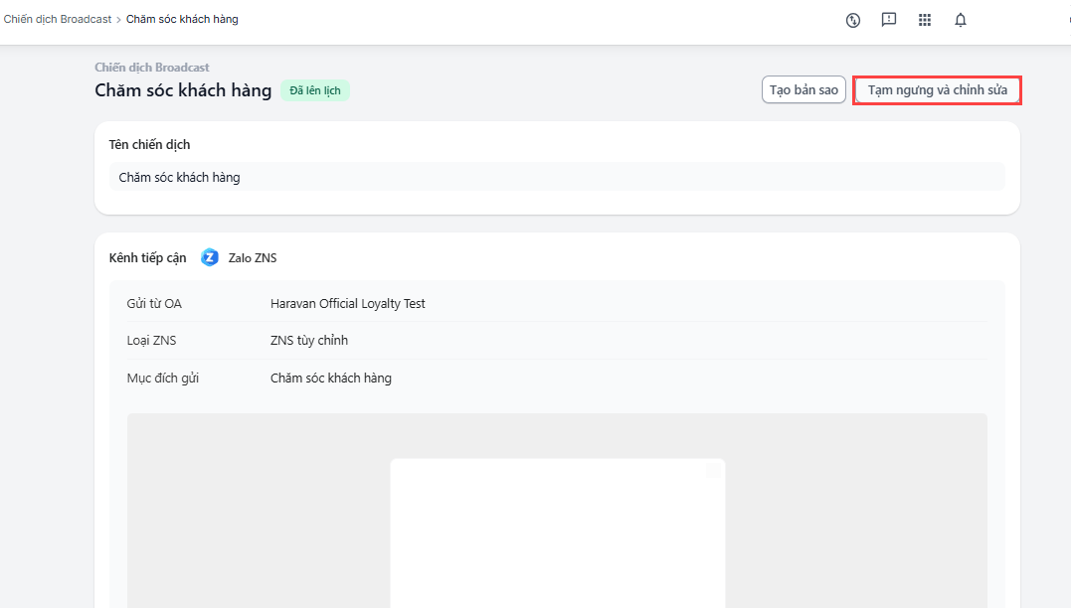Viewport: 1071px width, 608px height.
Task: Click the circular up-down arrows sync icon
Action: pos(853,20)
